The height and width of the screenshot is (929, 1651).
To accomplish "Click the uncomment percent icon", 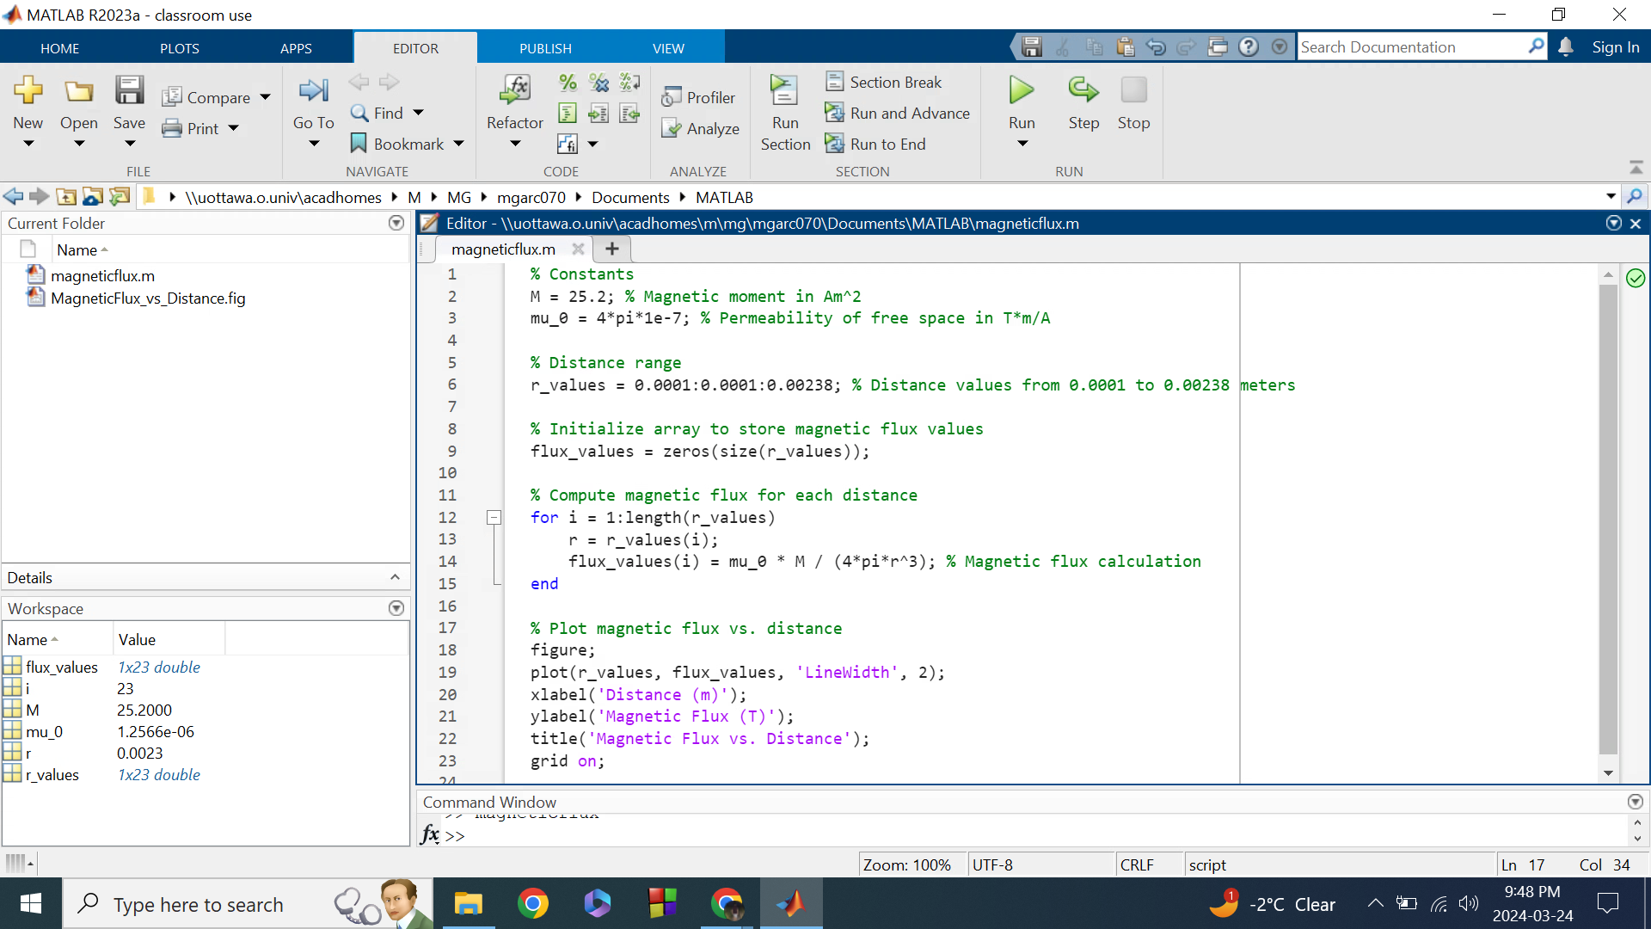I will point(599,83).
